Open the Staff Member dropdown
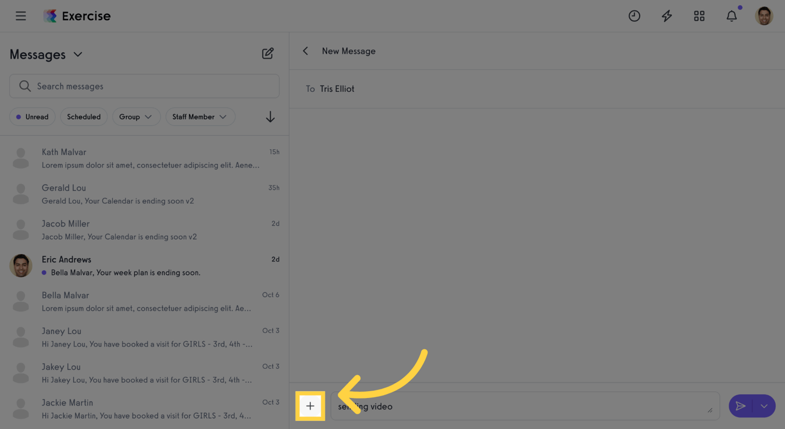Viewport: 785px width, 429px height. (x=200, y=116)
